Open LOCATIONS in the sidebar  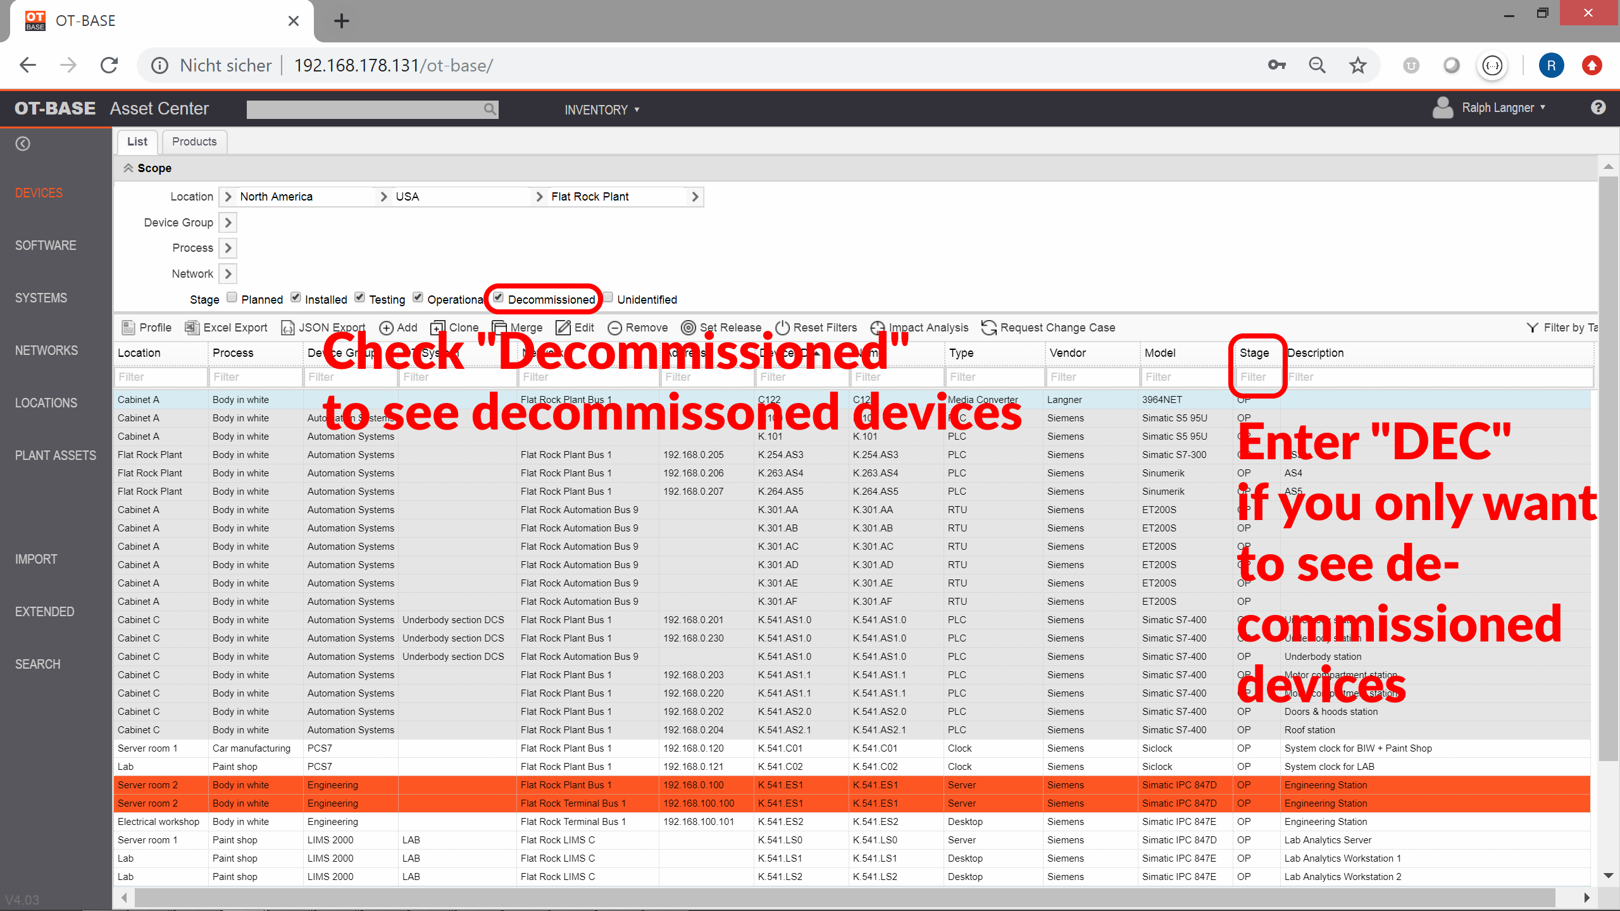click(46, 403)
